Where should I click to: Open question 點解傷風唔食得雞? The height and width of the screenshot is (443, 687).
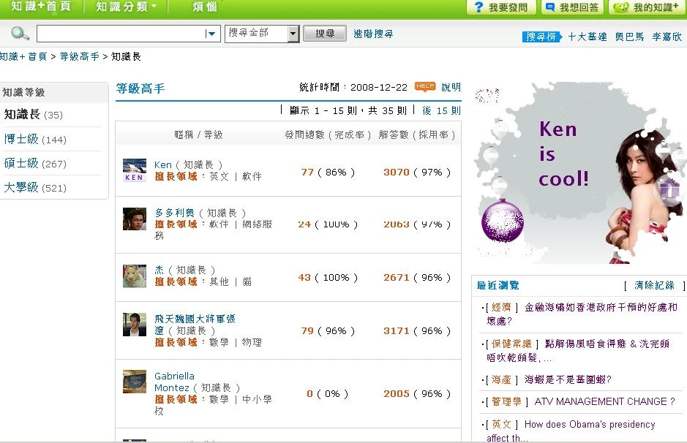pyautogui.click(x=578, y=351)
